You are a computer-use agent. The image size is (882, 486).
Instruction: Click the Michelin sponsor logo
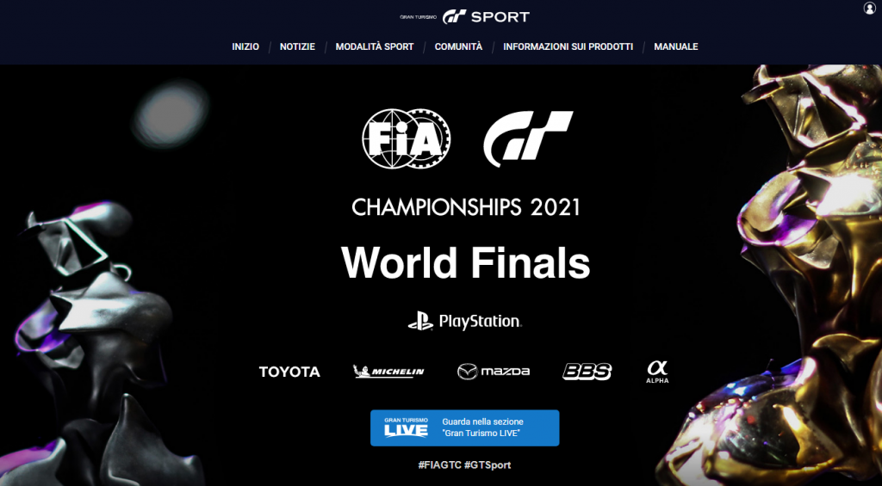[x=388, y=372]
